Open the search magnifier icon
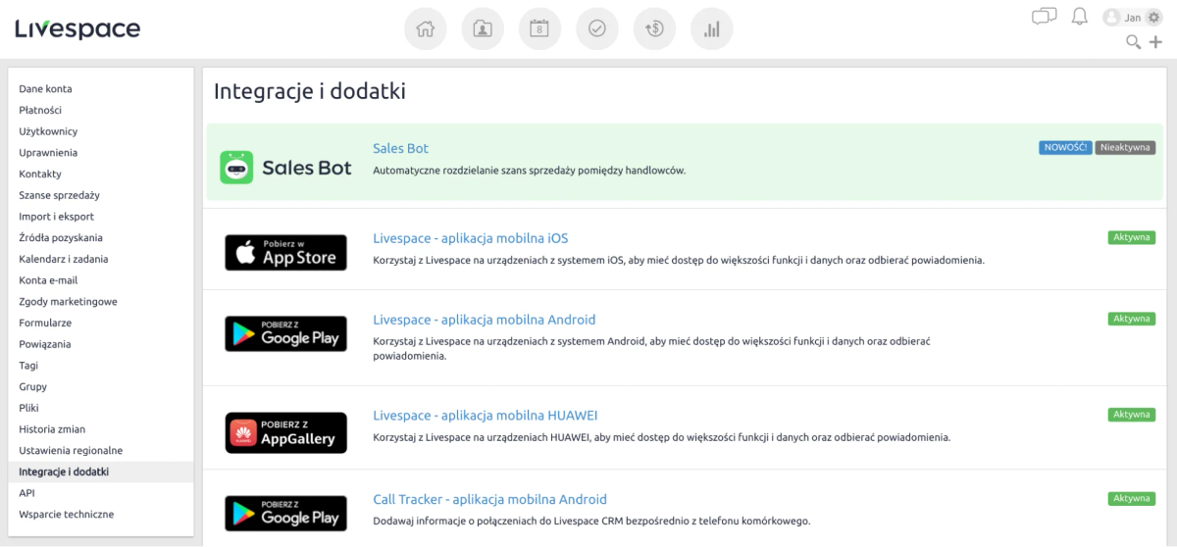The width and height of the screenshot is (1177, 547). (x=1133, y=41)
